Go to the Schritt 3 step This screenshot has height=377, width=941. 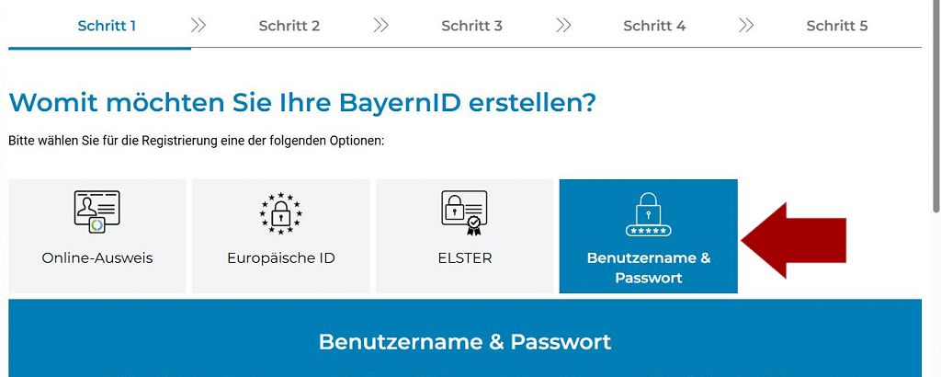(x=471, y=26)
